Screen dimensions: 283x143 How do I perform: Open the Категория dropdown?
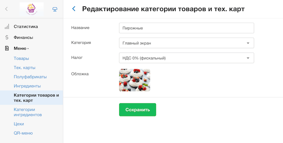click(186, 43)
